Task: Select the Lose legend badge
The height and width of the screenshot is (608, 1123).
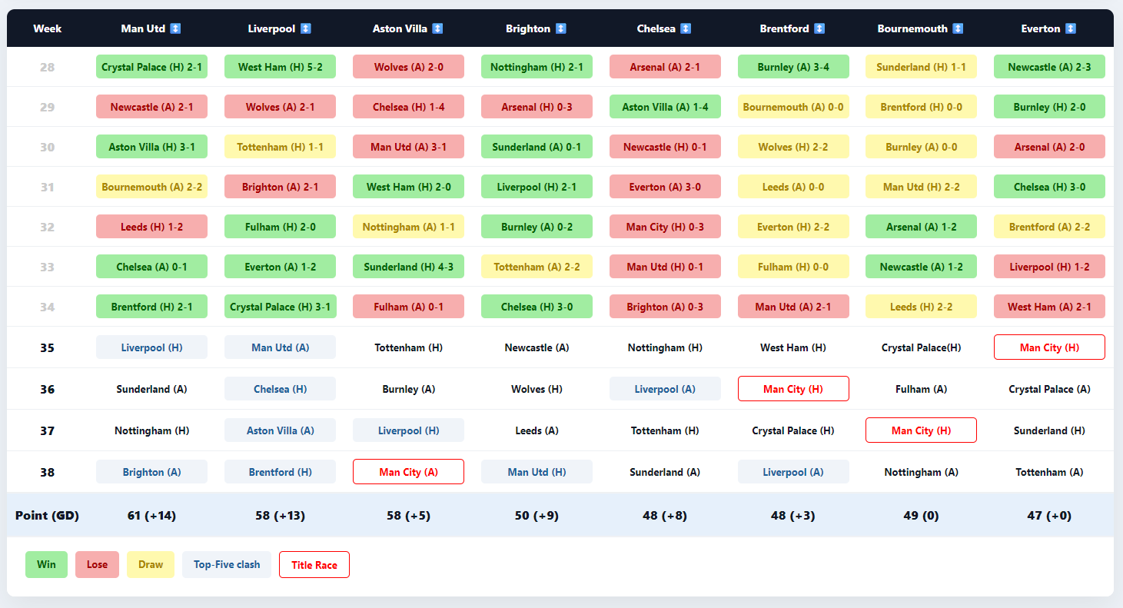Action: [x=97, y=564]
